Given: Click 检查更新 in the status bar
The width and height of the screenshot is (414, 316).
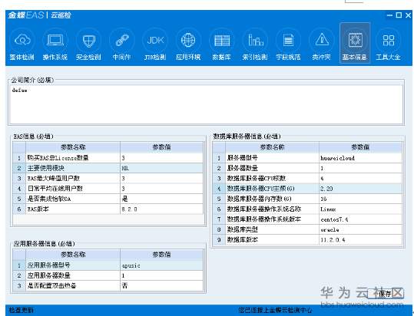Looking at the screenshot, I should tap(22, 310).
